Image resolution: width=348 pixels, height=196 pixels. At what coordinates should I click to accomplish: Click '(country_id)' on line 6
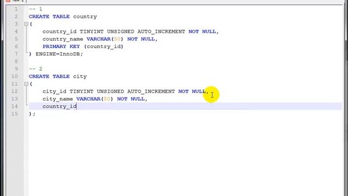tap(104, 46)
